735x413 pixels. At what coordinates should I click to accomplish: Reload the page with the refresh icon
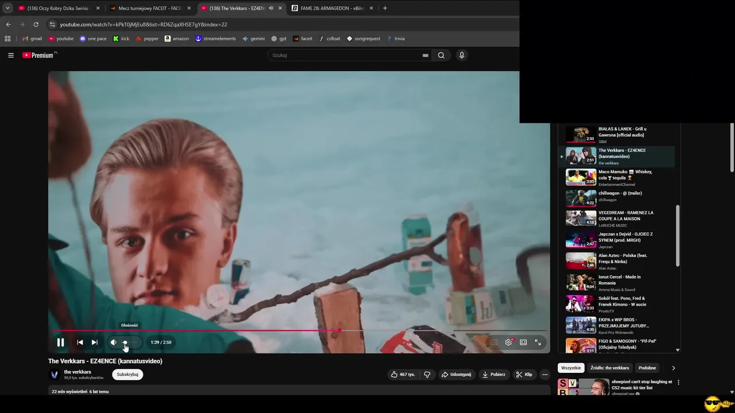[x=36, y=25]
